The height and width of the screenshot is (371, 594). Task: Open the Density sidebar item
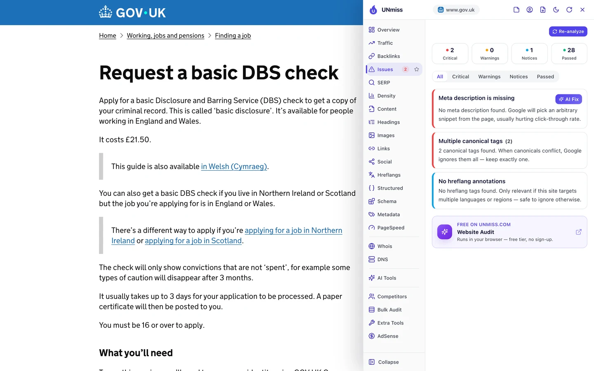pyautogui.click(x=394, y=96)
